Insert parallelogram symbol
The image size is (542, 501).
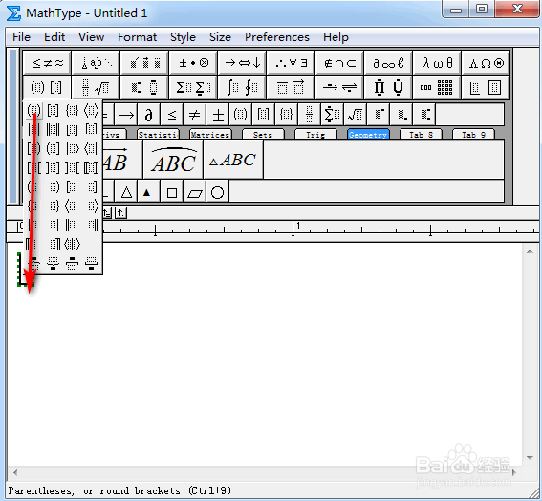[x=195, y=192]
